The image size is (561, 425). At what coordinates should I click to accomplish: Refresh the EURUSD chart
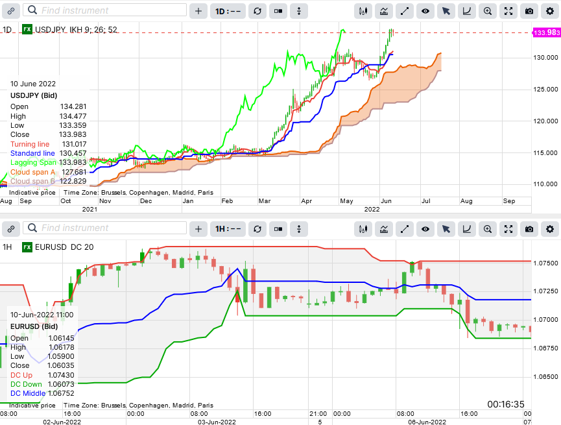click(x=257, y=229)
